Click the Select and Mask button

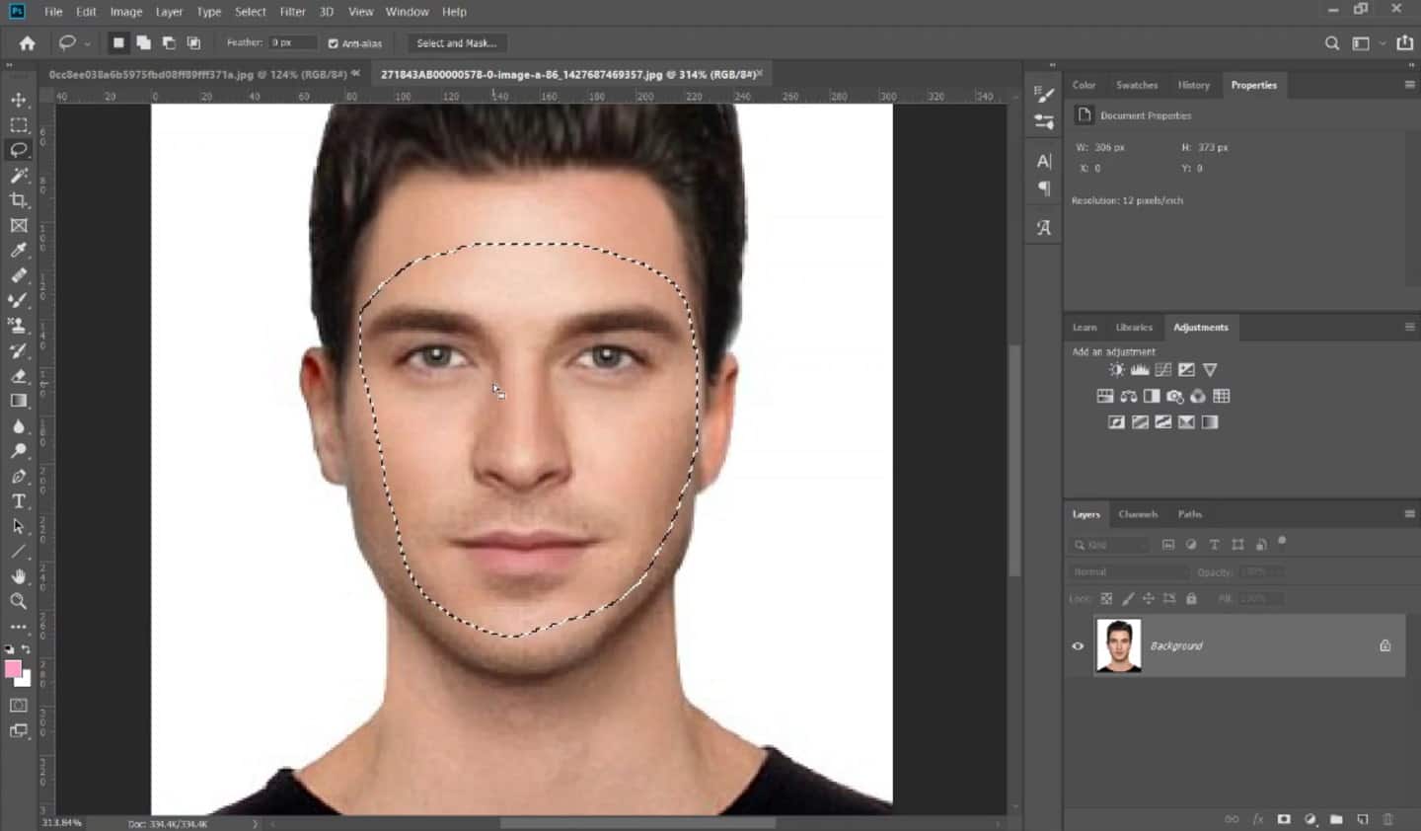(x=456, y=42)
